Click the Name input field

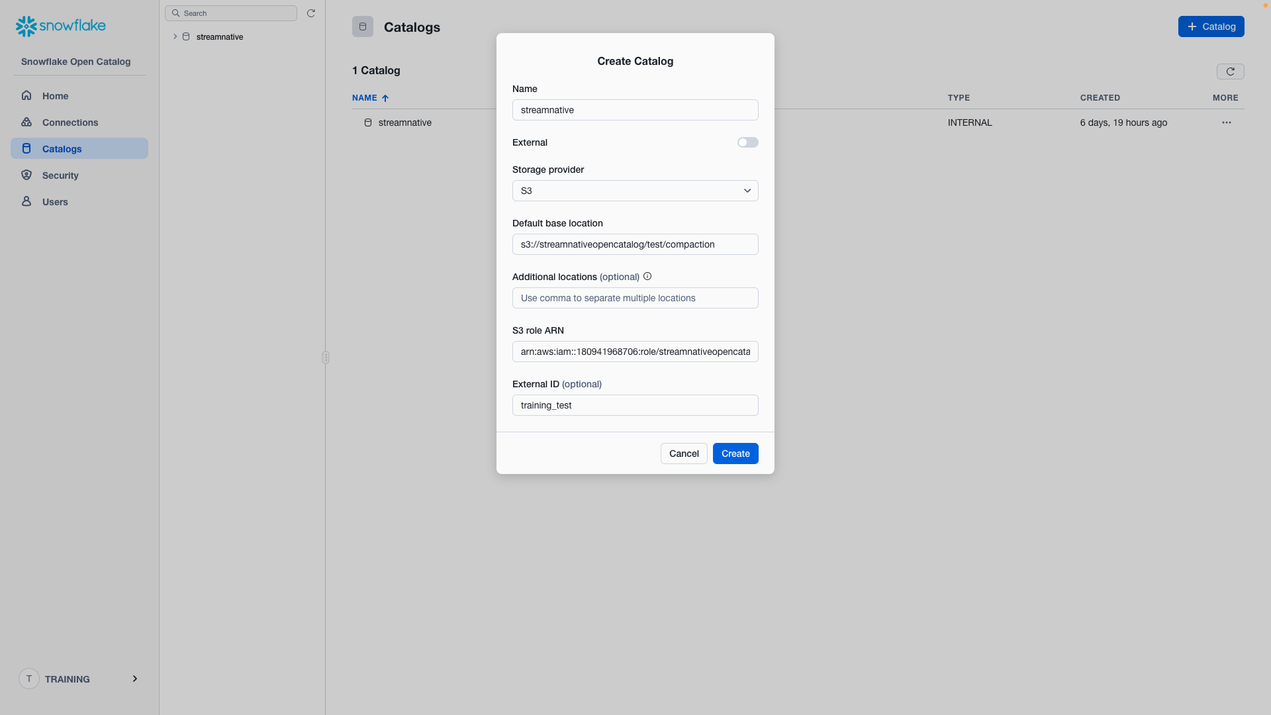point(635,110)
